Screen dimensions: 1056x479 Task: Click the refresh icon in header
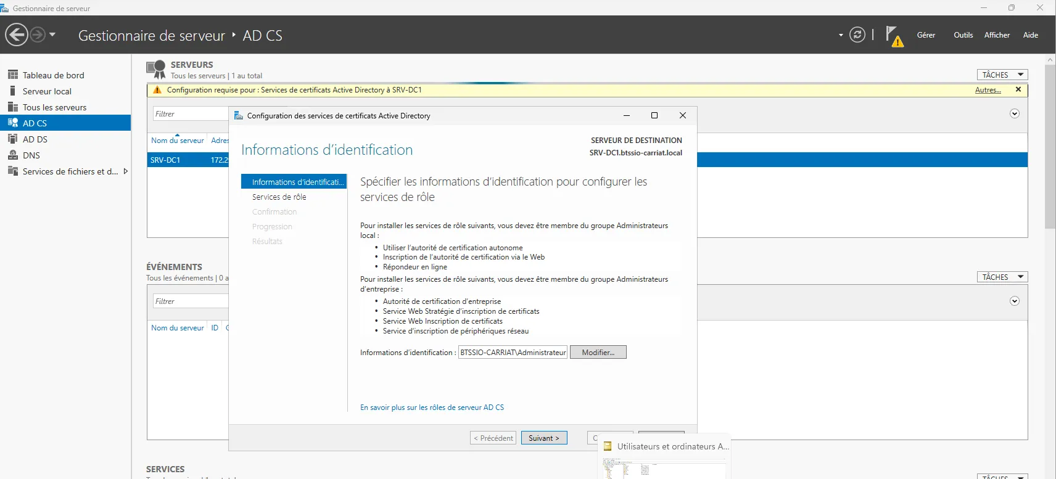click(x=857, y=35)
